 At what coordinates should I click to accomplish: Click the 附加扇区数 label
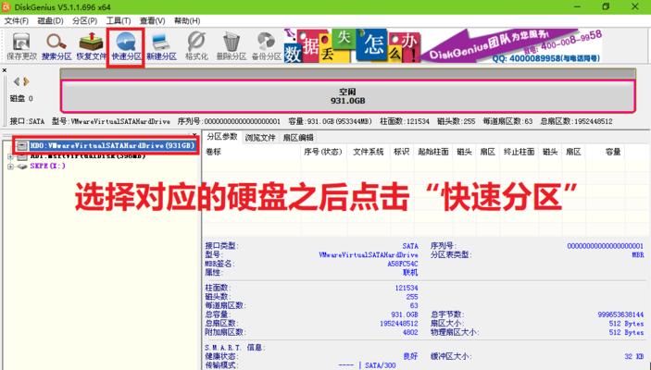(x=225, y=332)
